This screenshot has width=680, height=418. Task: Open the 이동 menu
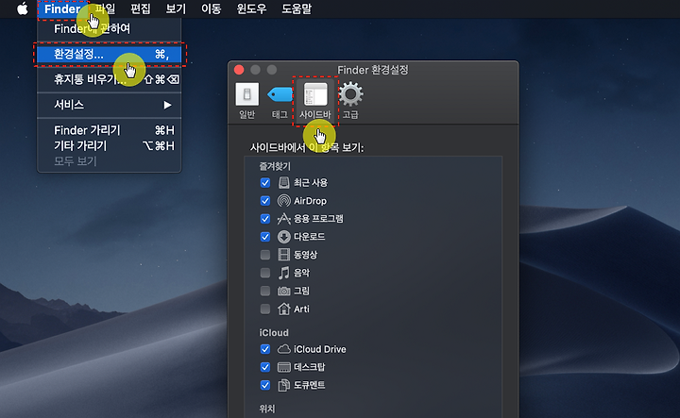click(212, 8)
